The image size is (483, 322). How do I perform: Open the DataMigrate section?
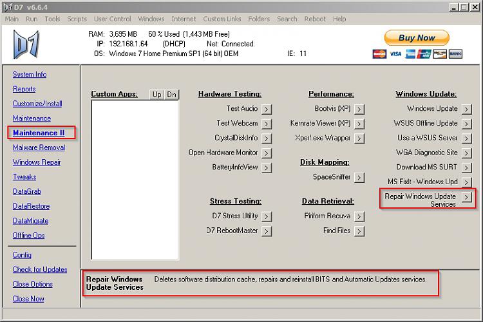click(x=30, y=221)
